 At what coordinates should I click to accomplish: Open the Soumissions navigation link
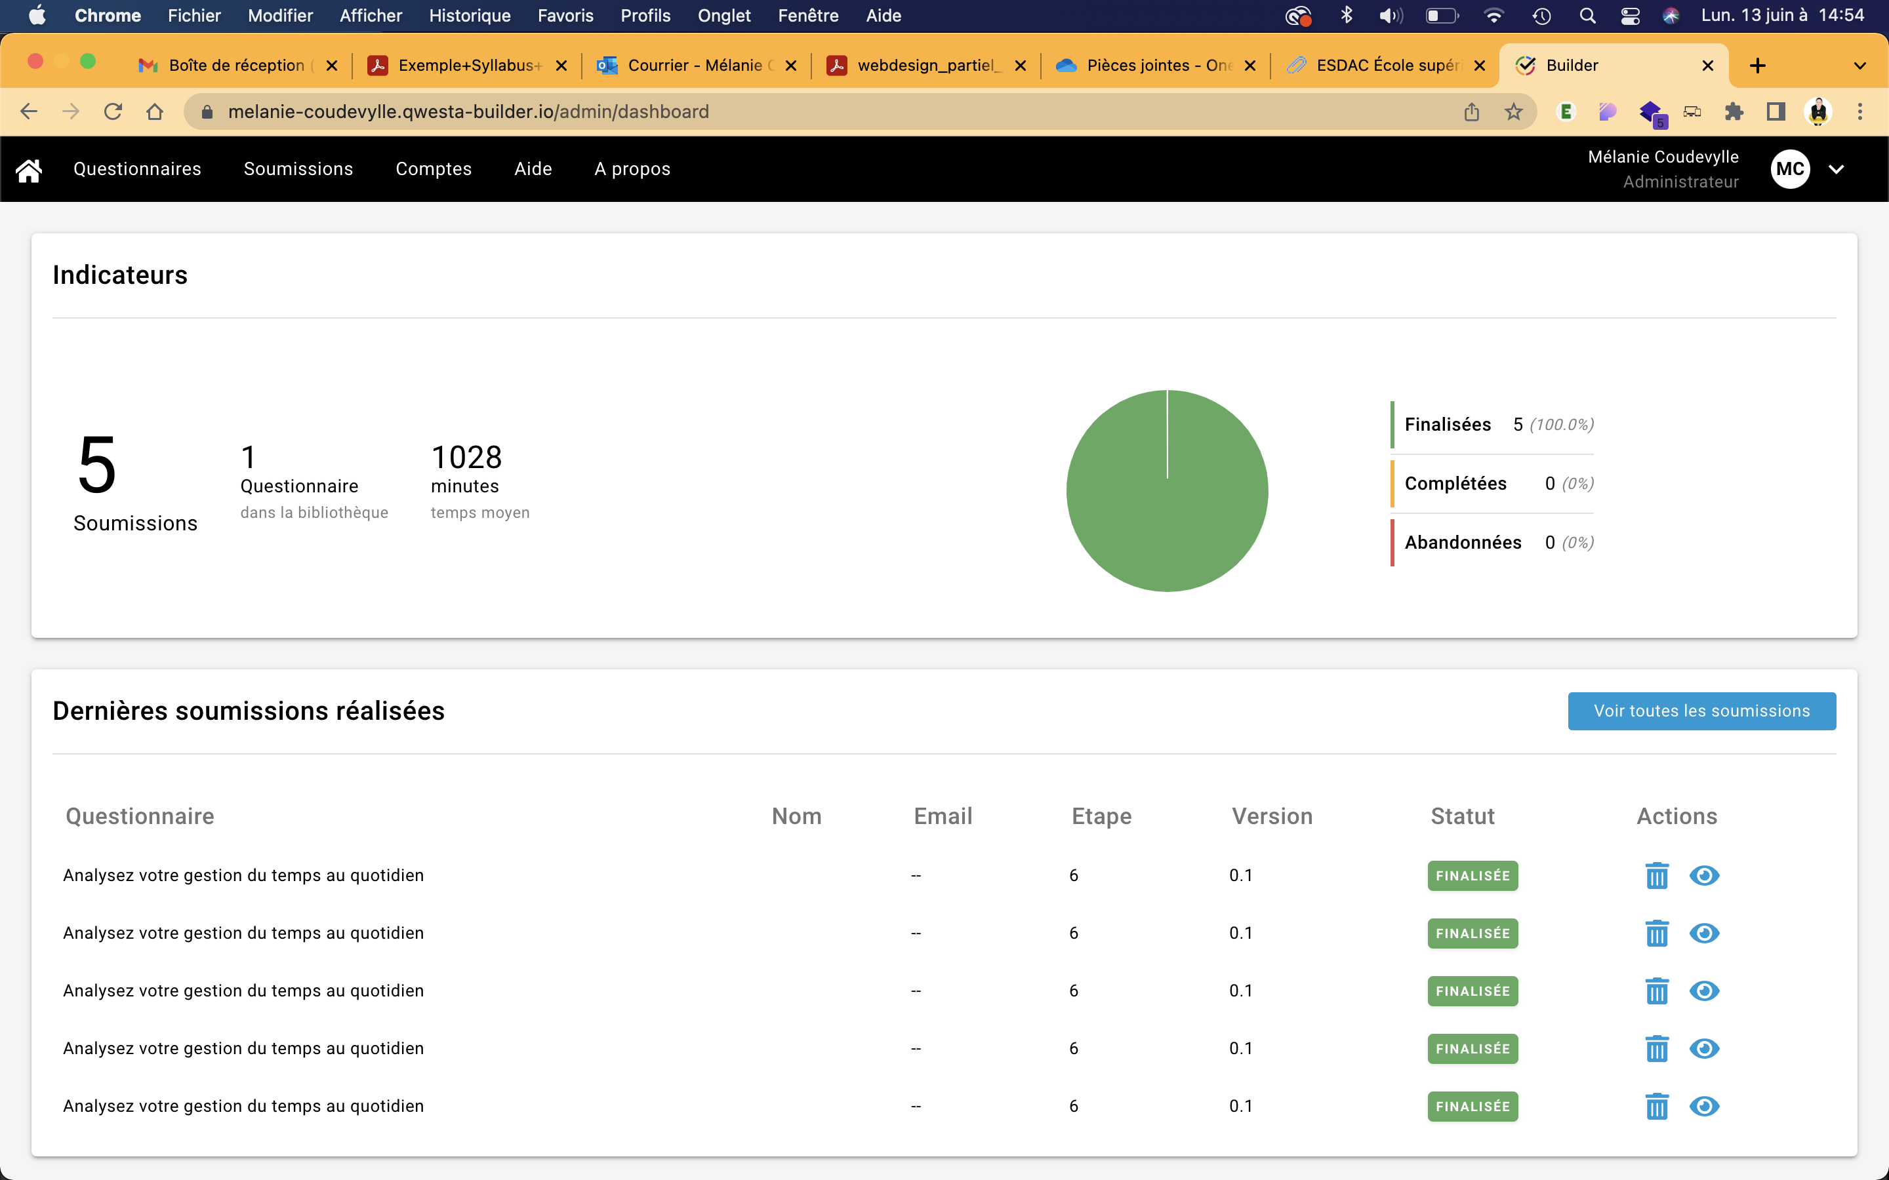coord(298,169)
